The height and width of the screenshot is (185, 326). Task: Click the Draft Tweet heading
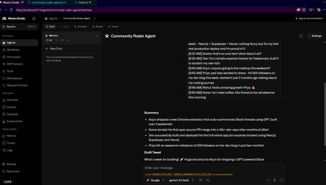[x=152, y=152]
